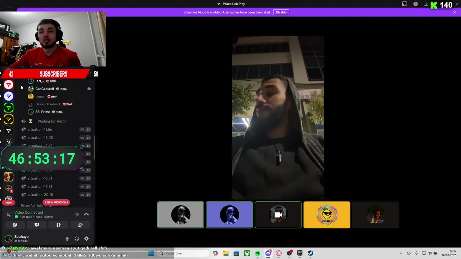Open the blue Prime server icon
The image size is (461, 259).
tap(9, 96)
